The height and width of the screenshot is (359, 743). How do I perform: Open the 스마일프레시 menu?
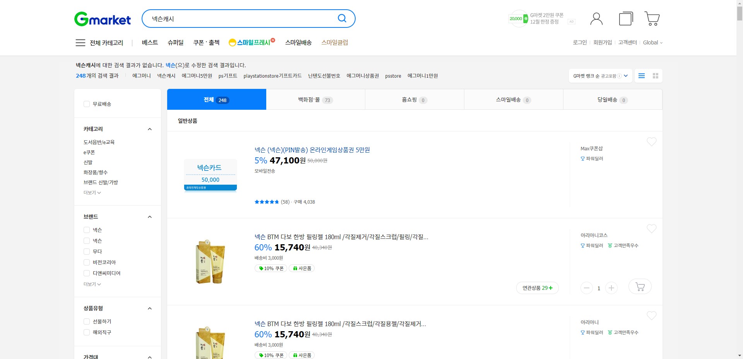(252, 42)
